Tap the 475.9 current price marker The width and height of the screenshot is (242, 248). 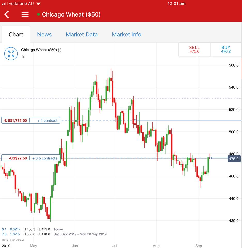tap(234, 159)
